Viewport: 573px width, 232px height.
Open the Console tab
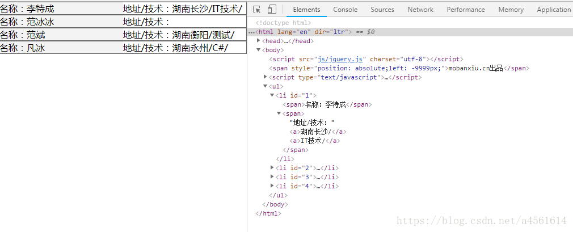[345, 10]
